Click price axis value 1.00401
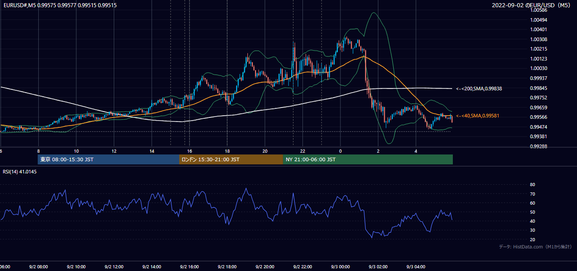Screen dimensions: 577x271 pyautogui.click(x=539, y=29)
